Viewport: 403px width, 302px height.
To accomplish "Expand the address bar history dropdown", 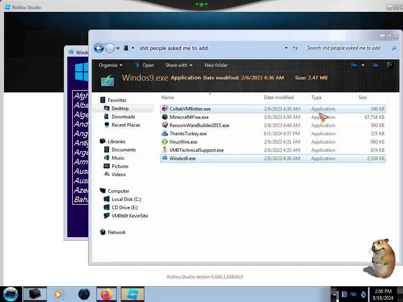I will (286, 48).
